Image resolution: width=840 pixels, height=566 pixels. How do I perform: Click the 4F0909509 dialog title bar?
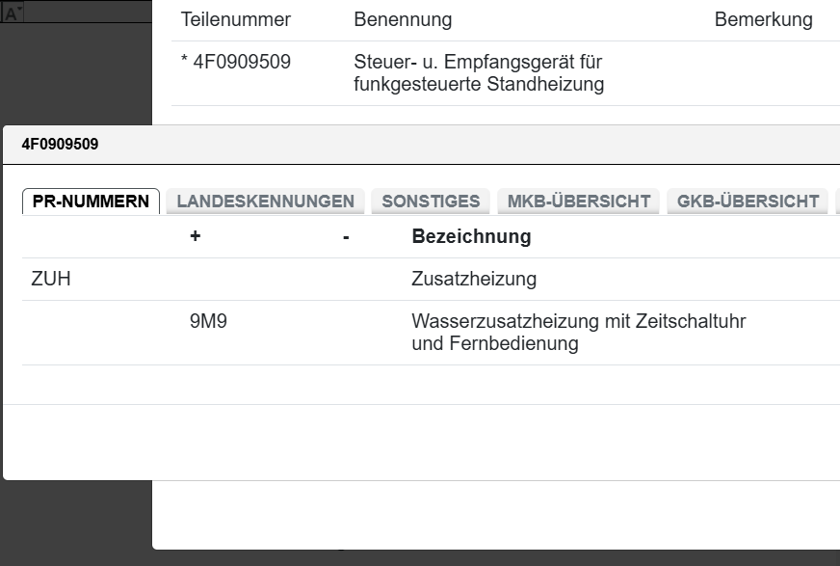(x=62, y=143)
